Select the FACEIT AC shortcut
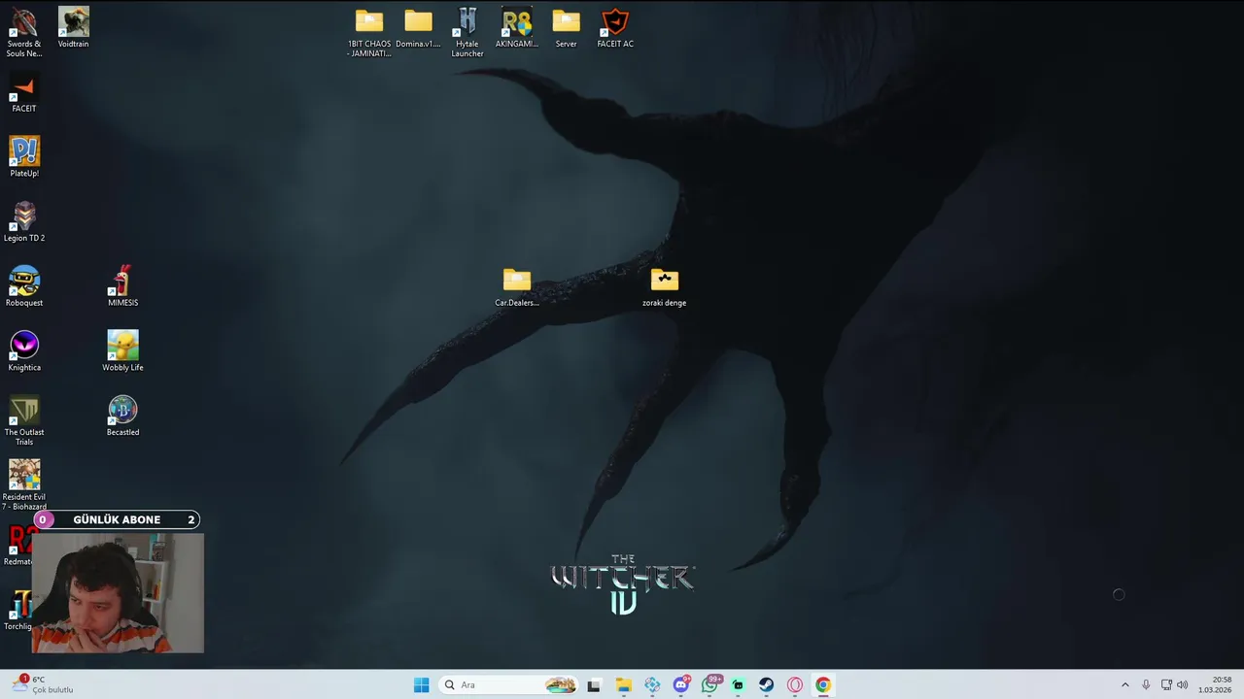Viewport: 1244px width, 699px height. (x=615, y=27)
